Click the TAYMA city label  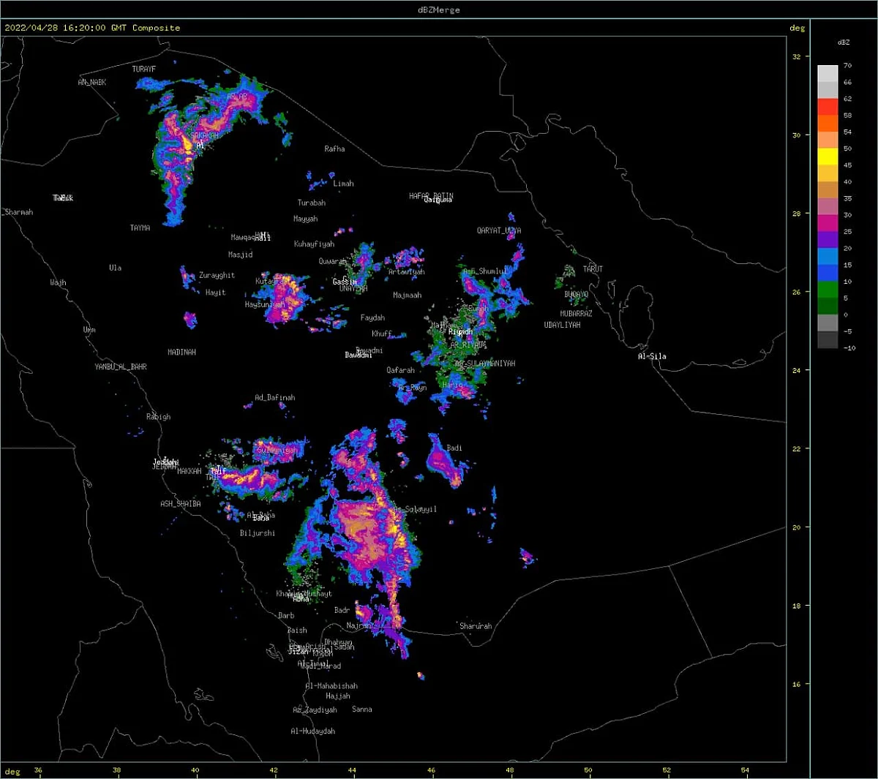click(140, 228)
